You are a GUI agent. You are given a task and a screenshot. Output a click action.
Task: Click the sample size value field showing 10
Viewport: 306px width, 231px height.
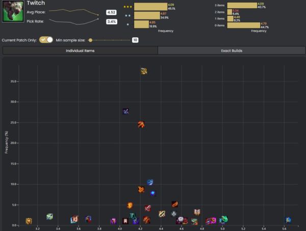pos(135,40)
